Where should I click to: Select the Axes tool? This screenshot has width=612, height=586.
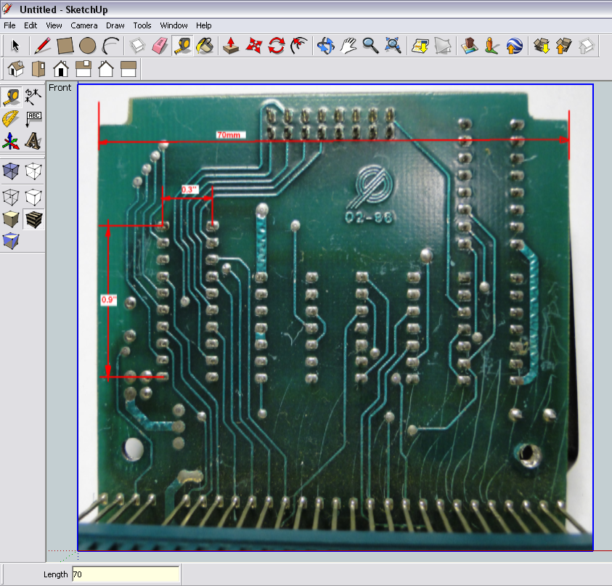(x=11, y=141)
